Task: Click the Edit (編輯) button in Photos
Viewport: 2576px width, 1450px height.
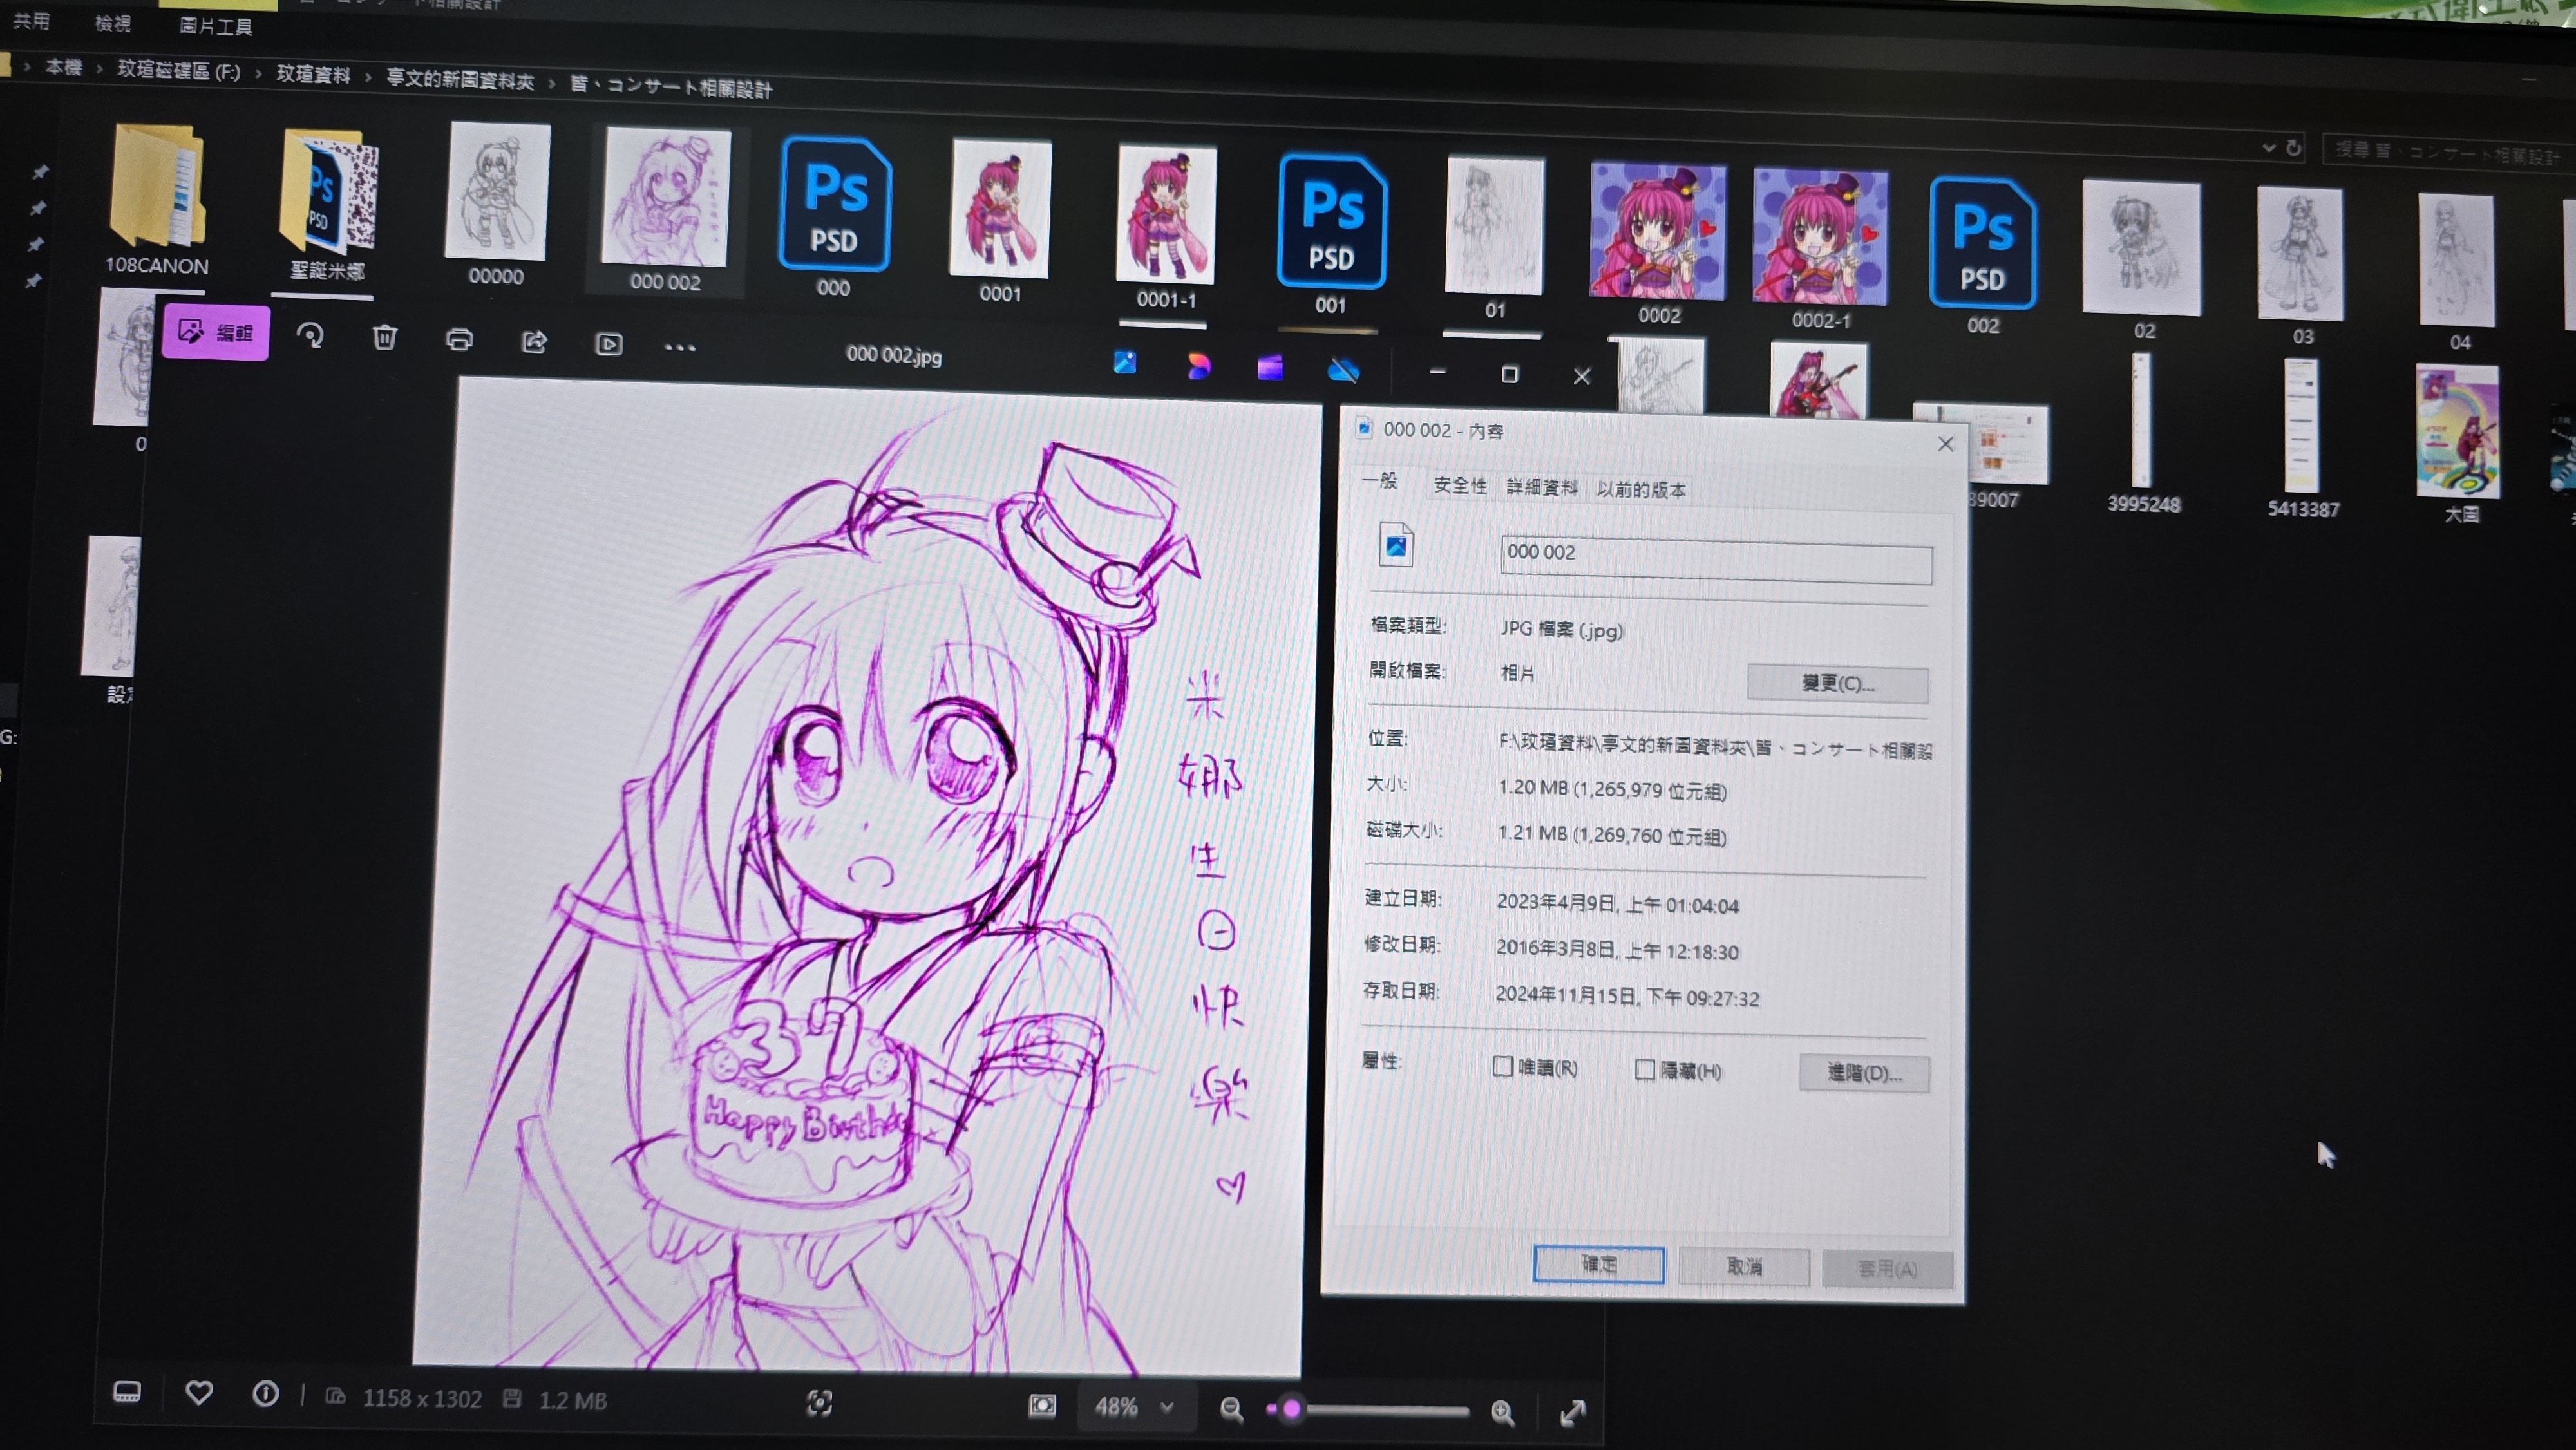Action: pyautogui.click(x=215, y=332)
